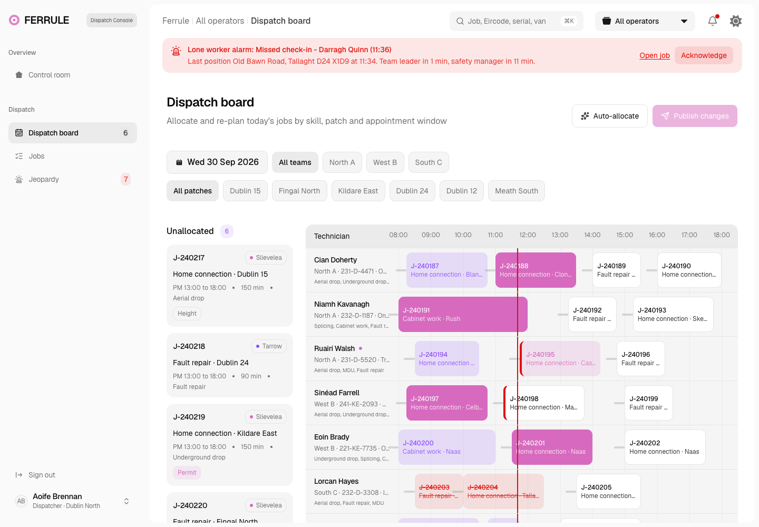Acknowledge the lone worker alarm
The image size is (759, 527).
coord(704,55)
